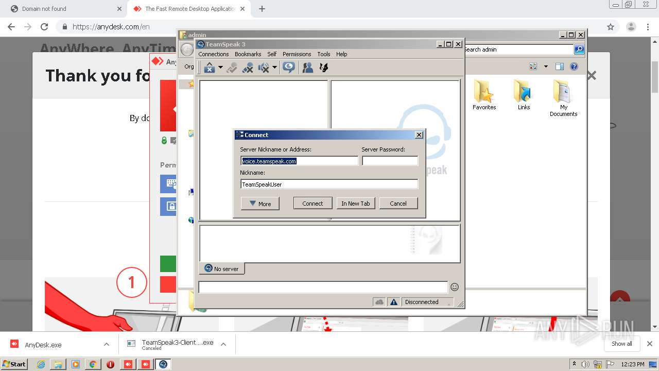The height and width of the screenshot is (371, 659).
Task: Click the Chrome reload button
Action: pyautogui.click(x=44, y=27)
